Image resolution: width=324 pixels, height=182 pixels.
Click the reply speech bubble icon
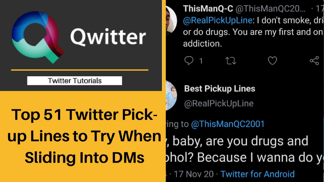pos(189,60)
